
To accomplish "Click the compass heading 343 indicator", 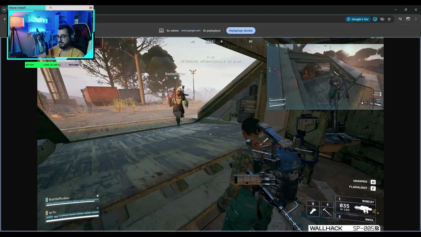I will tap(210, 42).
